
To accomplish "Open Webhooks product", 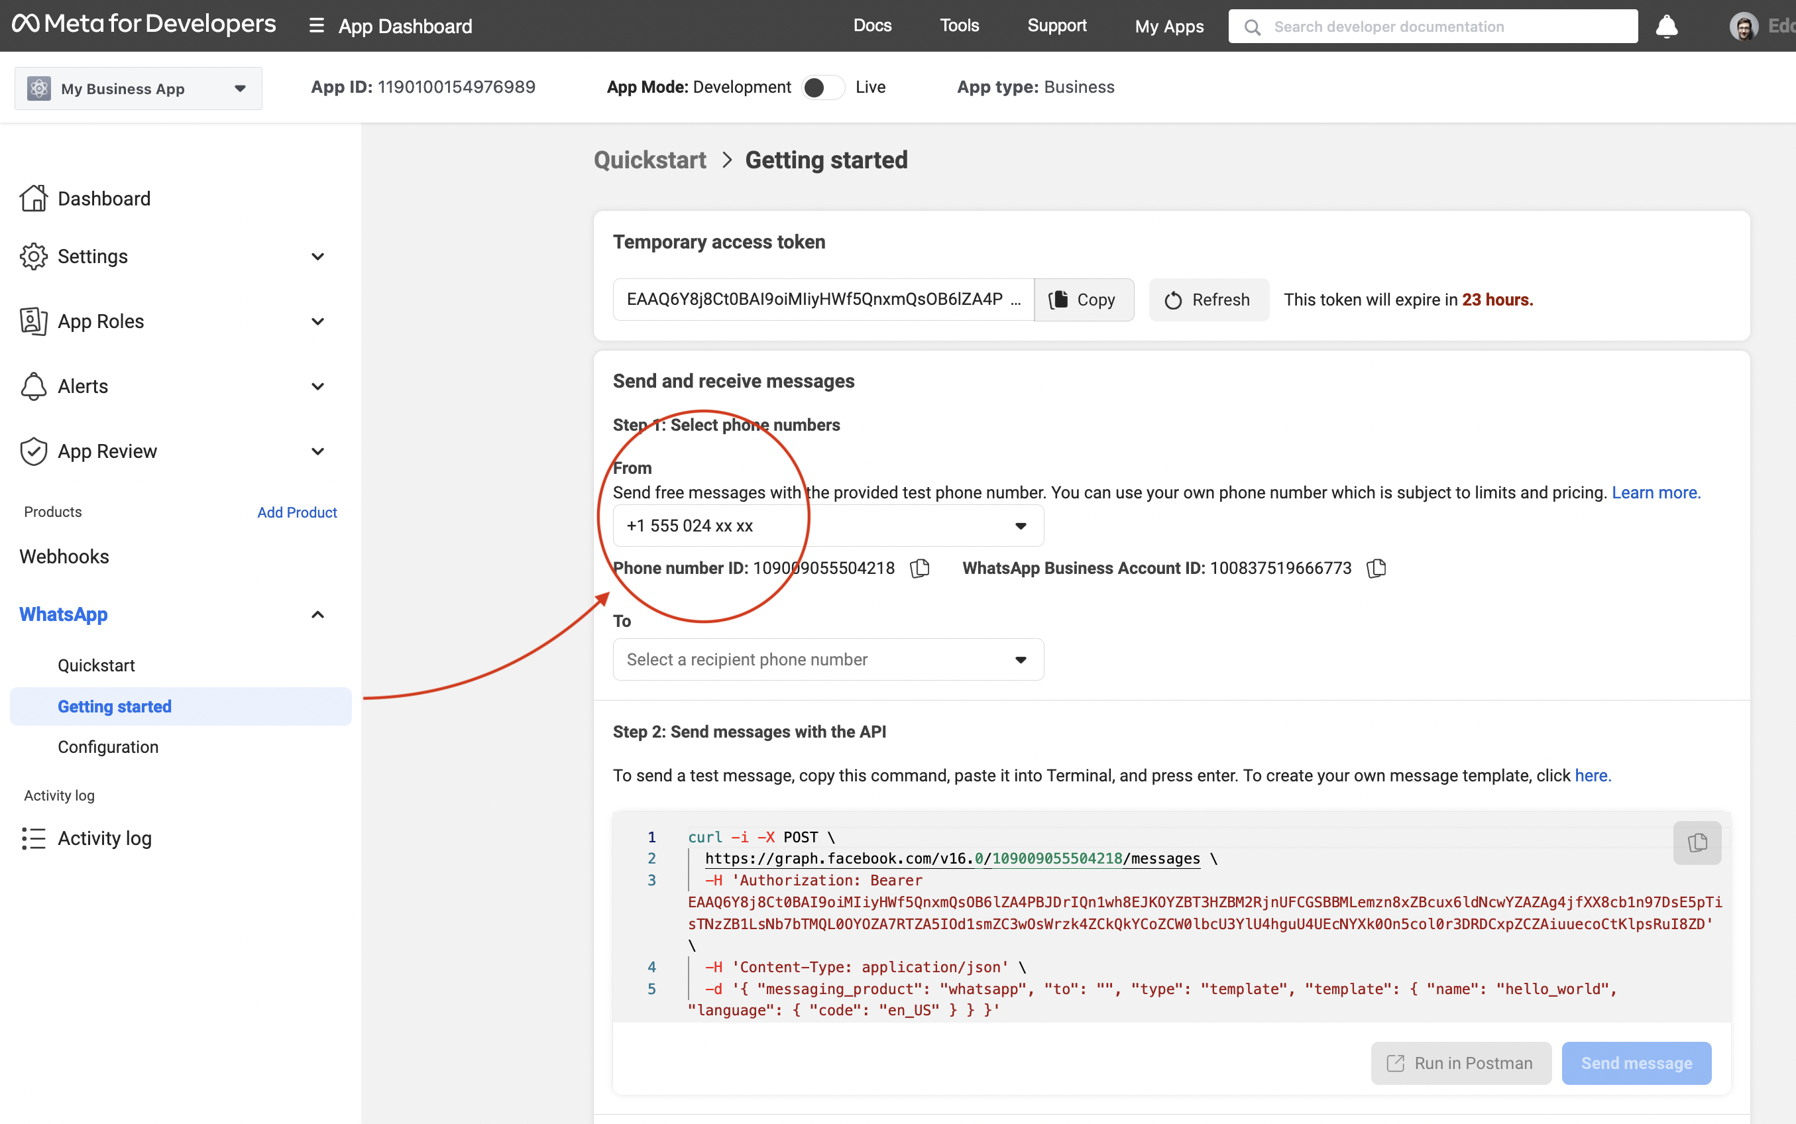I will [x=64, y=557].
